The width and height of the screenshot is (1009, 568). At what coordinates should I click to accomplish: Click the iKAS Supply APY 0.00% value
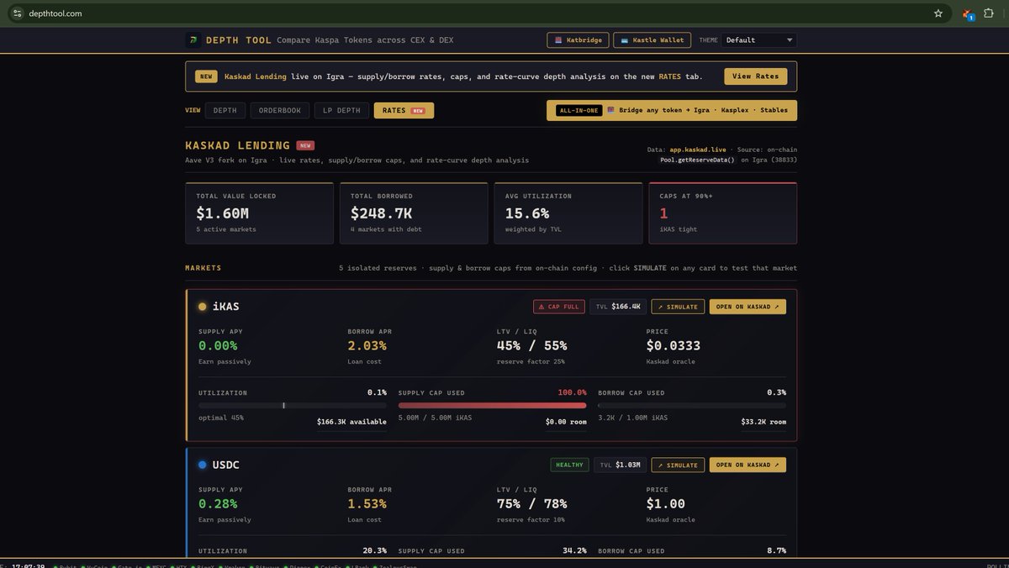click(218, 345)
